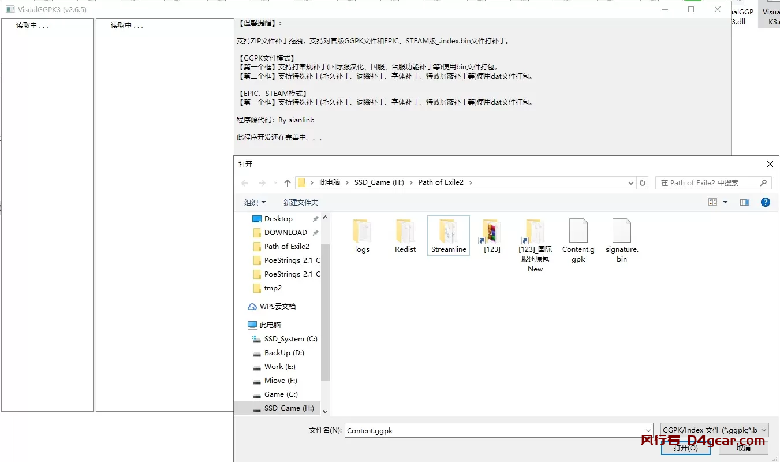Select the logs folder icon
This screenshot has width=780, height=462.
(362, 231)
